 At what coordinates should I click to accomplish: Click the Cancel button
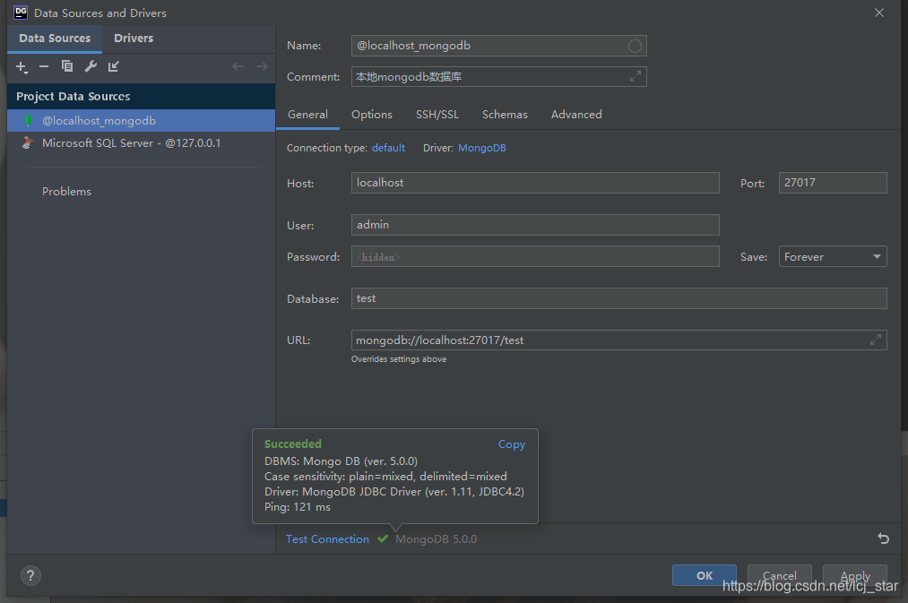780,575
